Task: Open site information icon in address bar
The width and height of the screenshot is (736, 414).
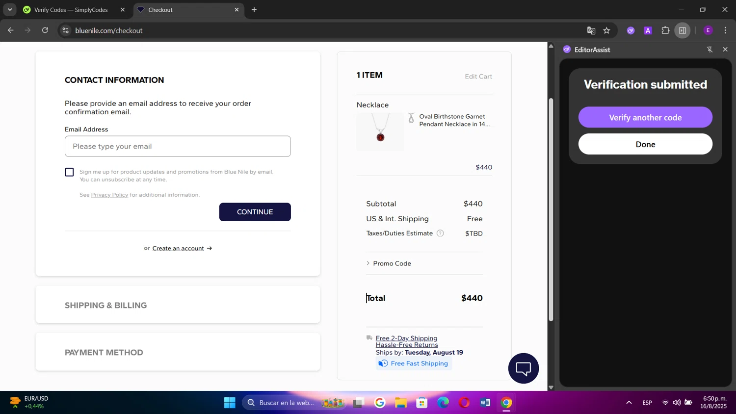Action: (65, 30)
